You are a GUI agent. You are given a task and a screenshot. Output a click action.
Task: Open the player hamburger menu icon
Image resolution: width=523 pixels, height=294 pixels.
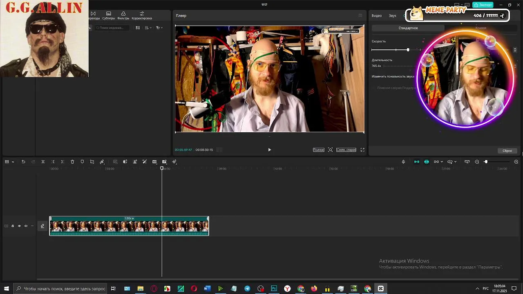click(x=360, y=16)
